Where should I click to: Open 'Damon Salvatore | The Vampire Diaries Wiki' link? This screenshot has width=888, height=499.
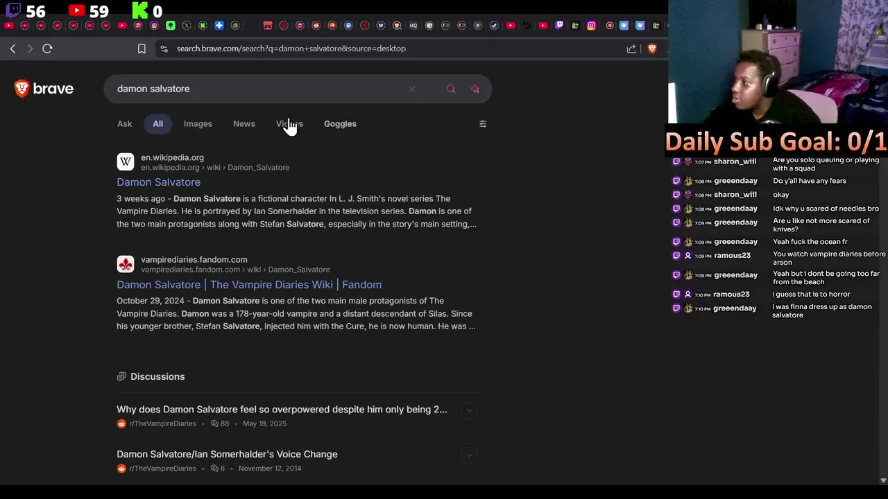[249, 285]
